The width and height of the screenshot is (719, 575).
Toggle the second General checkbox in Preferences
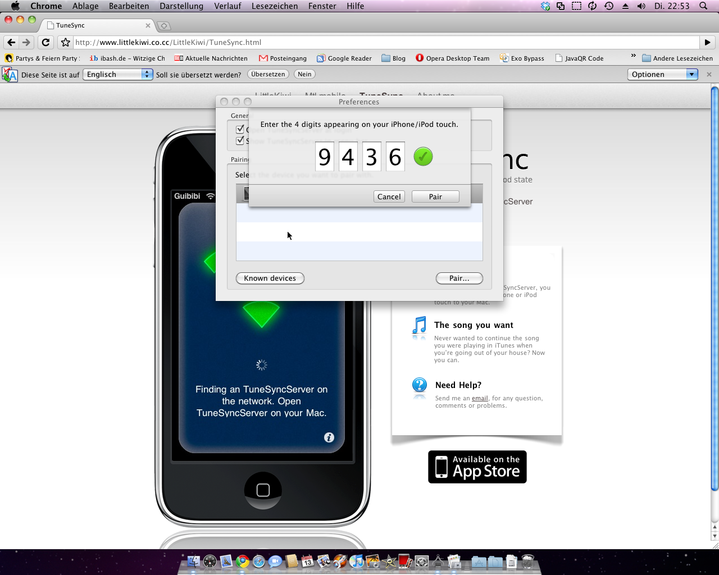point(240,140)
